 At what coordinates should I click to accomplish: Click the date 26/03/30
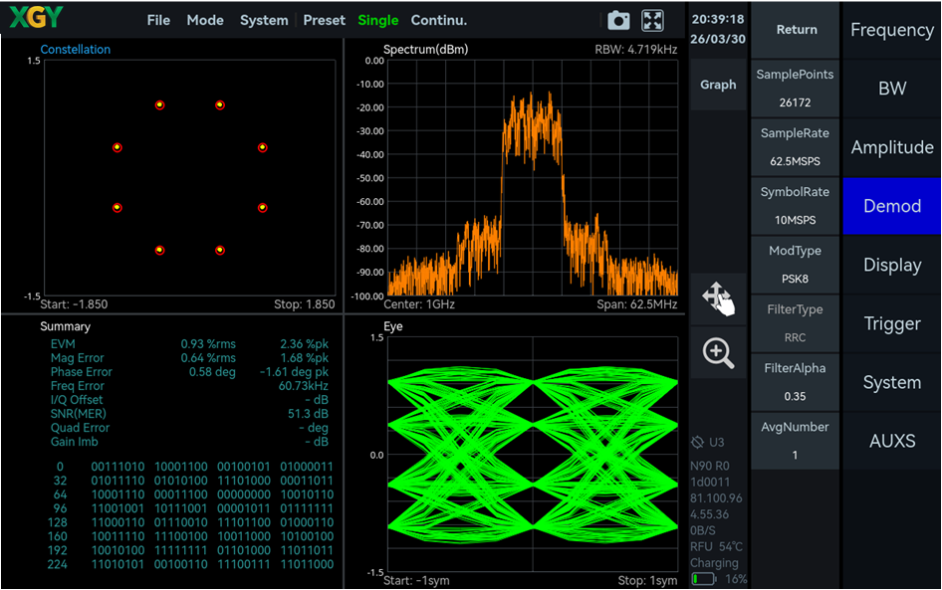coord(717,39)
